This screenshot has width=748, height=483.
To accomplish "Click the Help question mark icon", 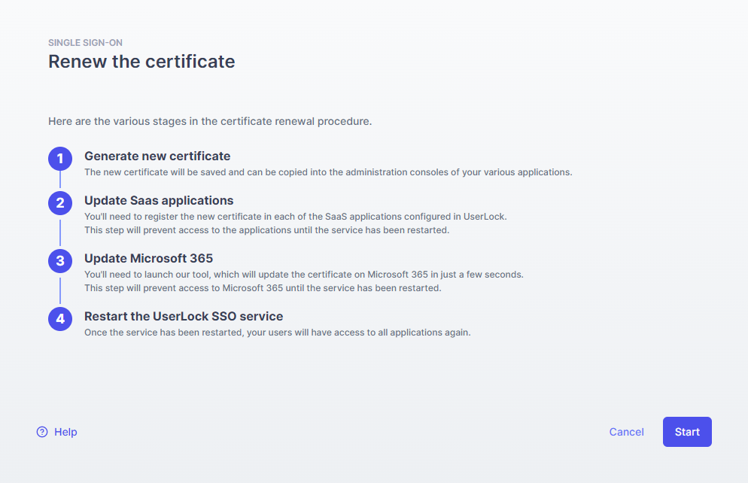I will pyautogui.click(x=42, y=432).
